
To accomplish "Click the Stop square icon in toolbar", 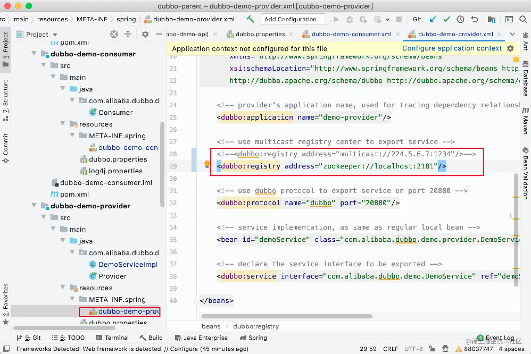I will (399, 19).
